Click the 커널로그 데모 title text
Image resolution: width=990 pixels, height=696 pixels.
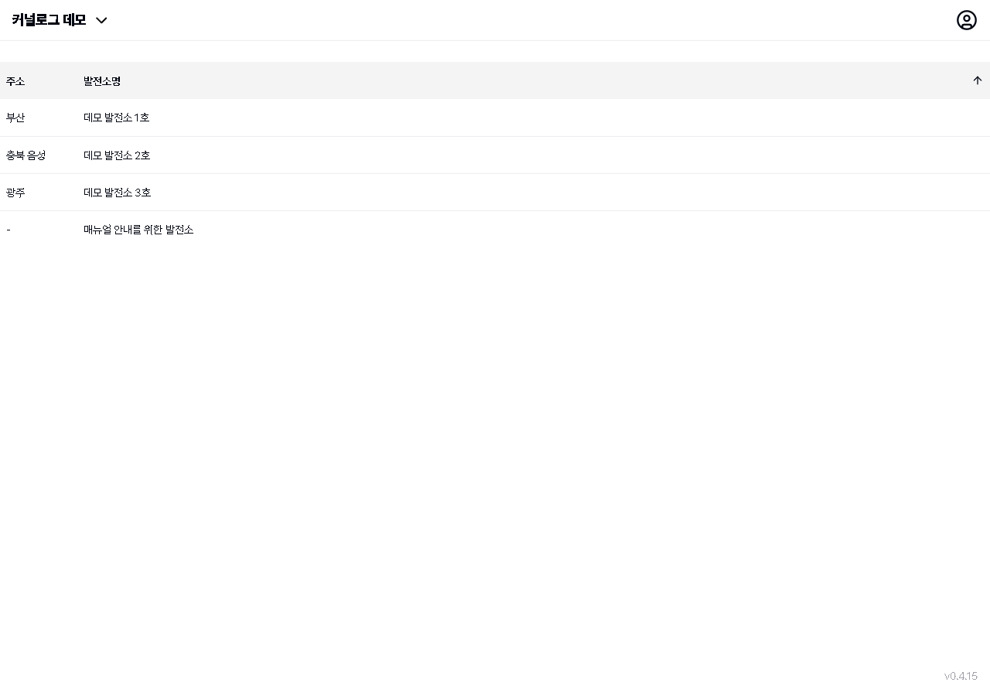click(49, 20)
